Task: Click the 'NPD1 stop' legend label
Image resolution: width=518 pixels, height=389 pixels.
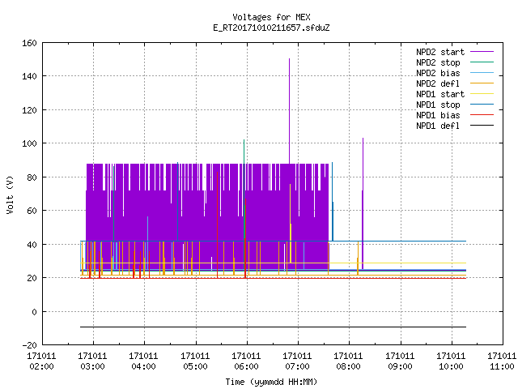Action: [x=438, y=105]
